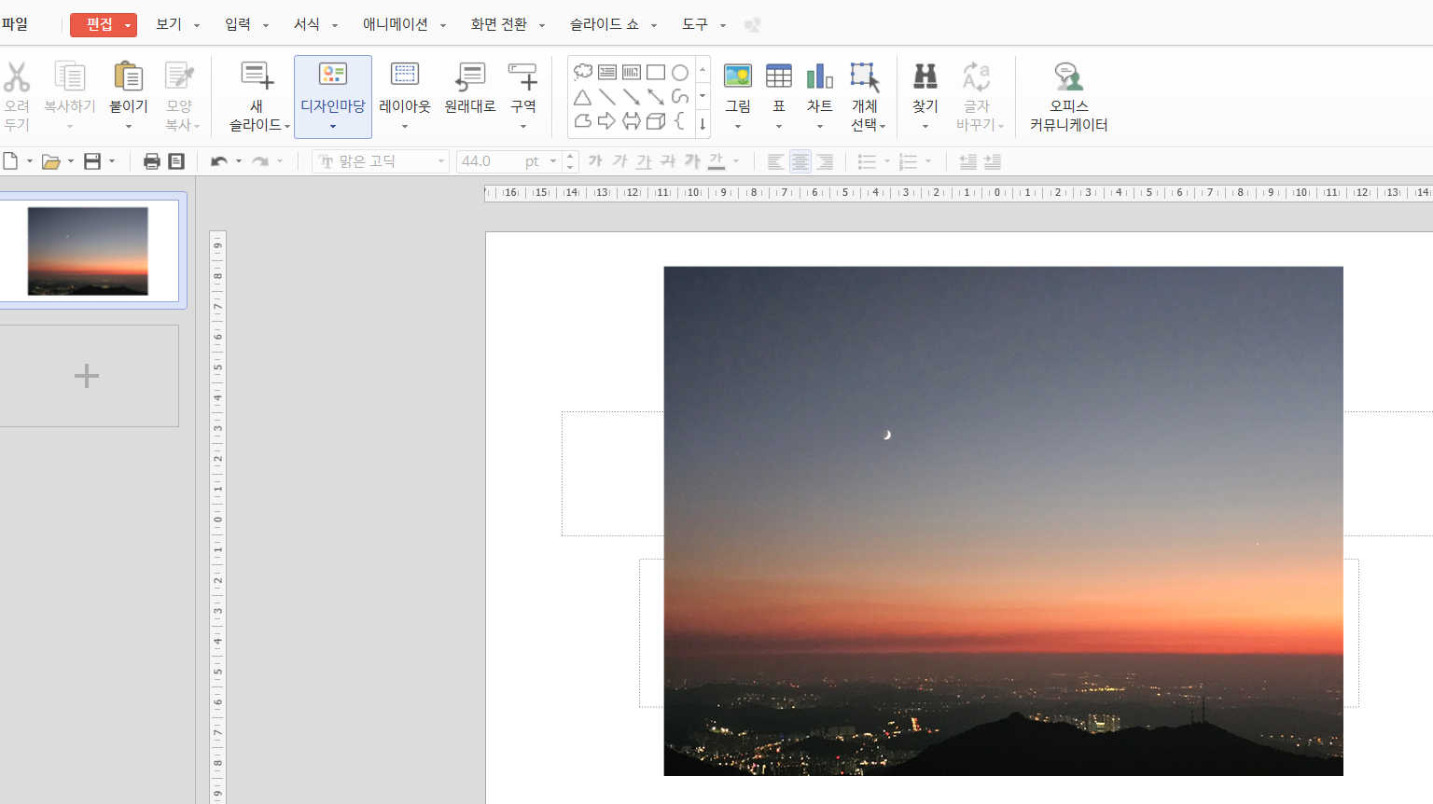
Task: Open the 디자인마당 design themes button
Action: [333, 96]
